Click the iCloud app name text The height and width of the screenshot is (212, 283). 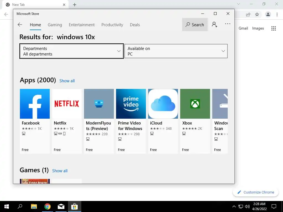point(156,123)
